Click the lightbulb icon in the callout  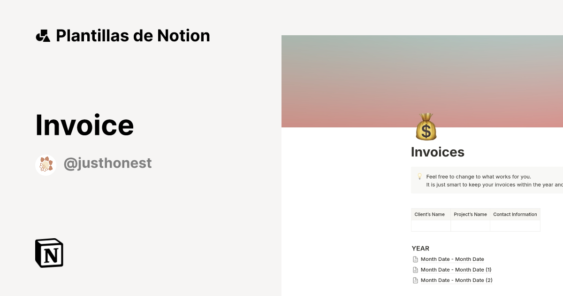click(419, 177)
